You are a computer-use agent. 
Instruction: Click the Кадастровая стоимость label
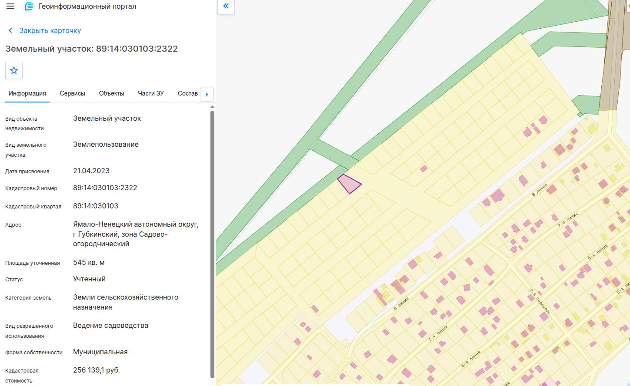point(22,376)
